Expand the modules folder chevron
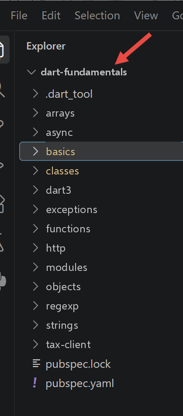The width and height of the screenshot is (183, 416). click(35, 267)
